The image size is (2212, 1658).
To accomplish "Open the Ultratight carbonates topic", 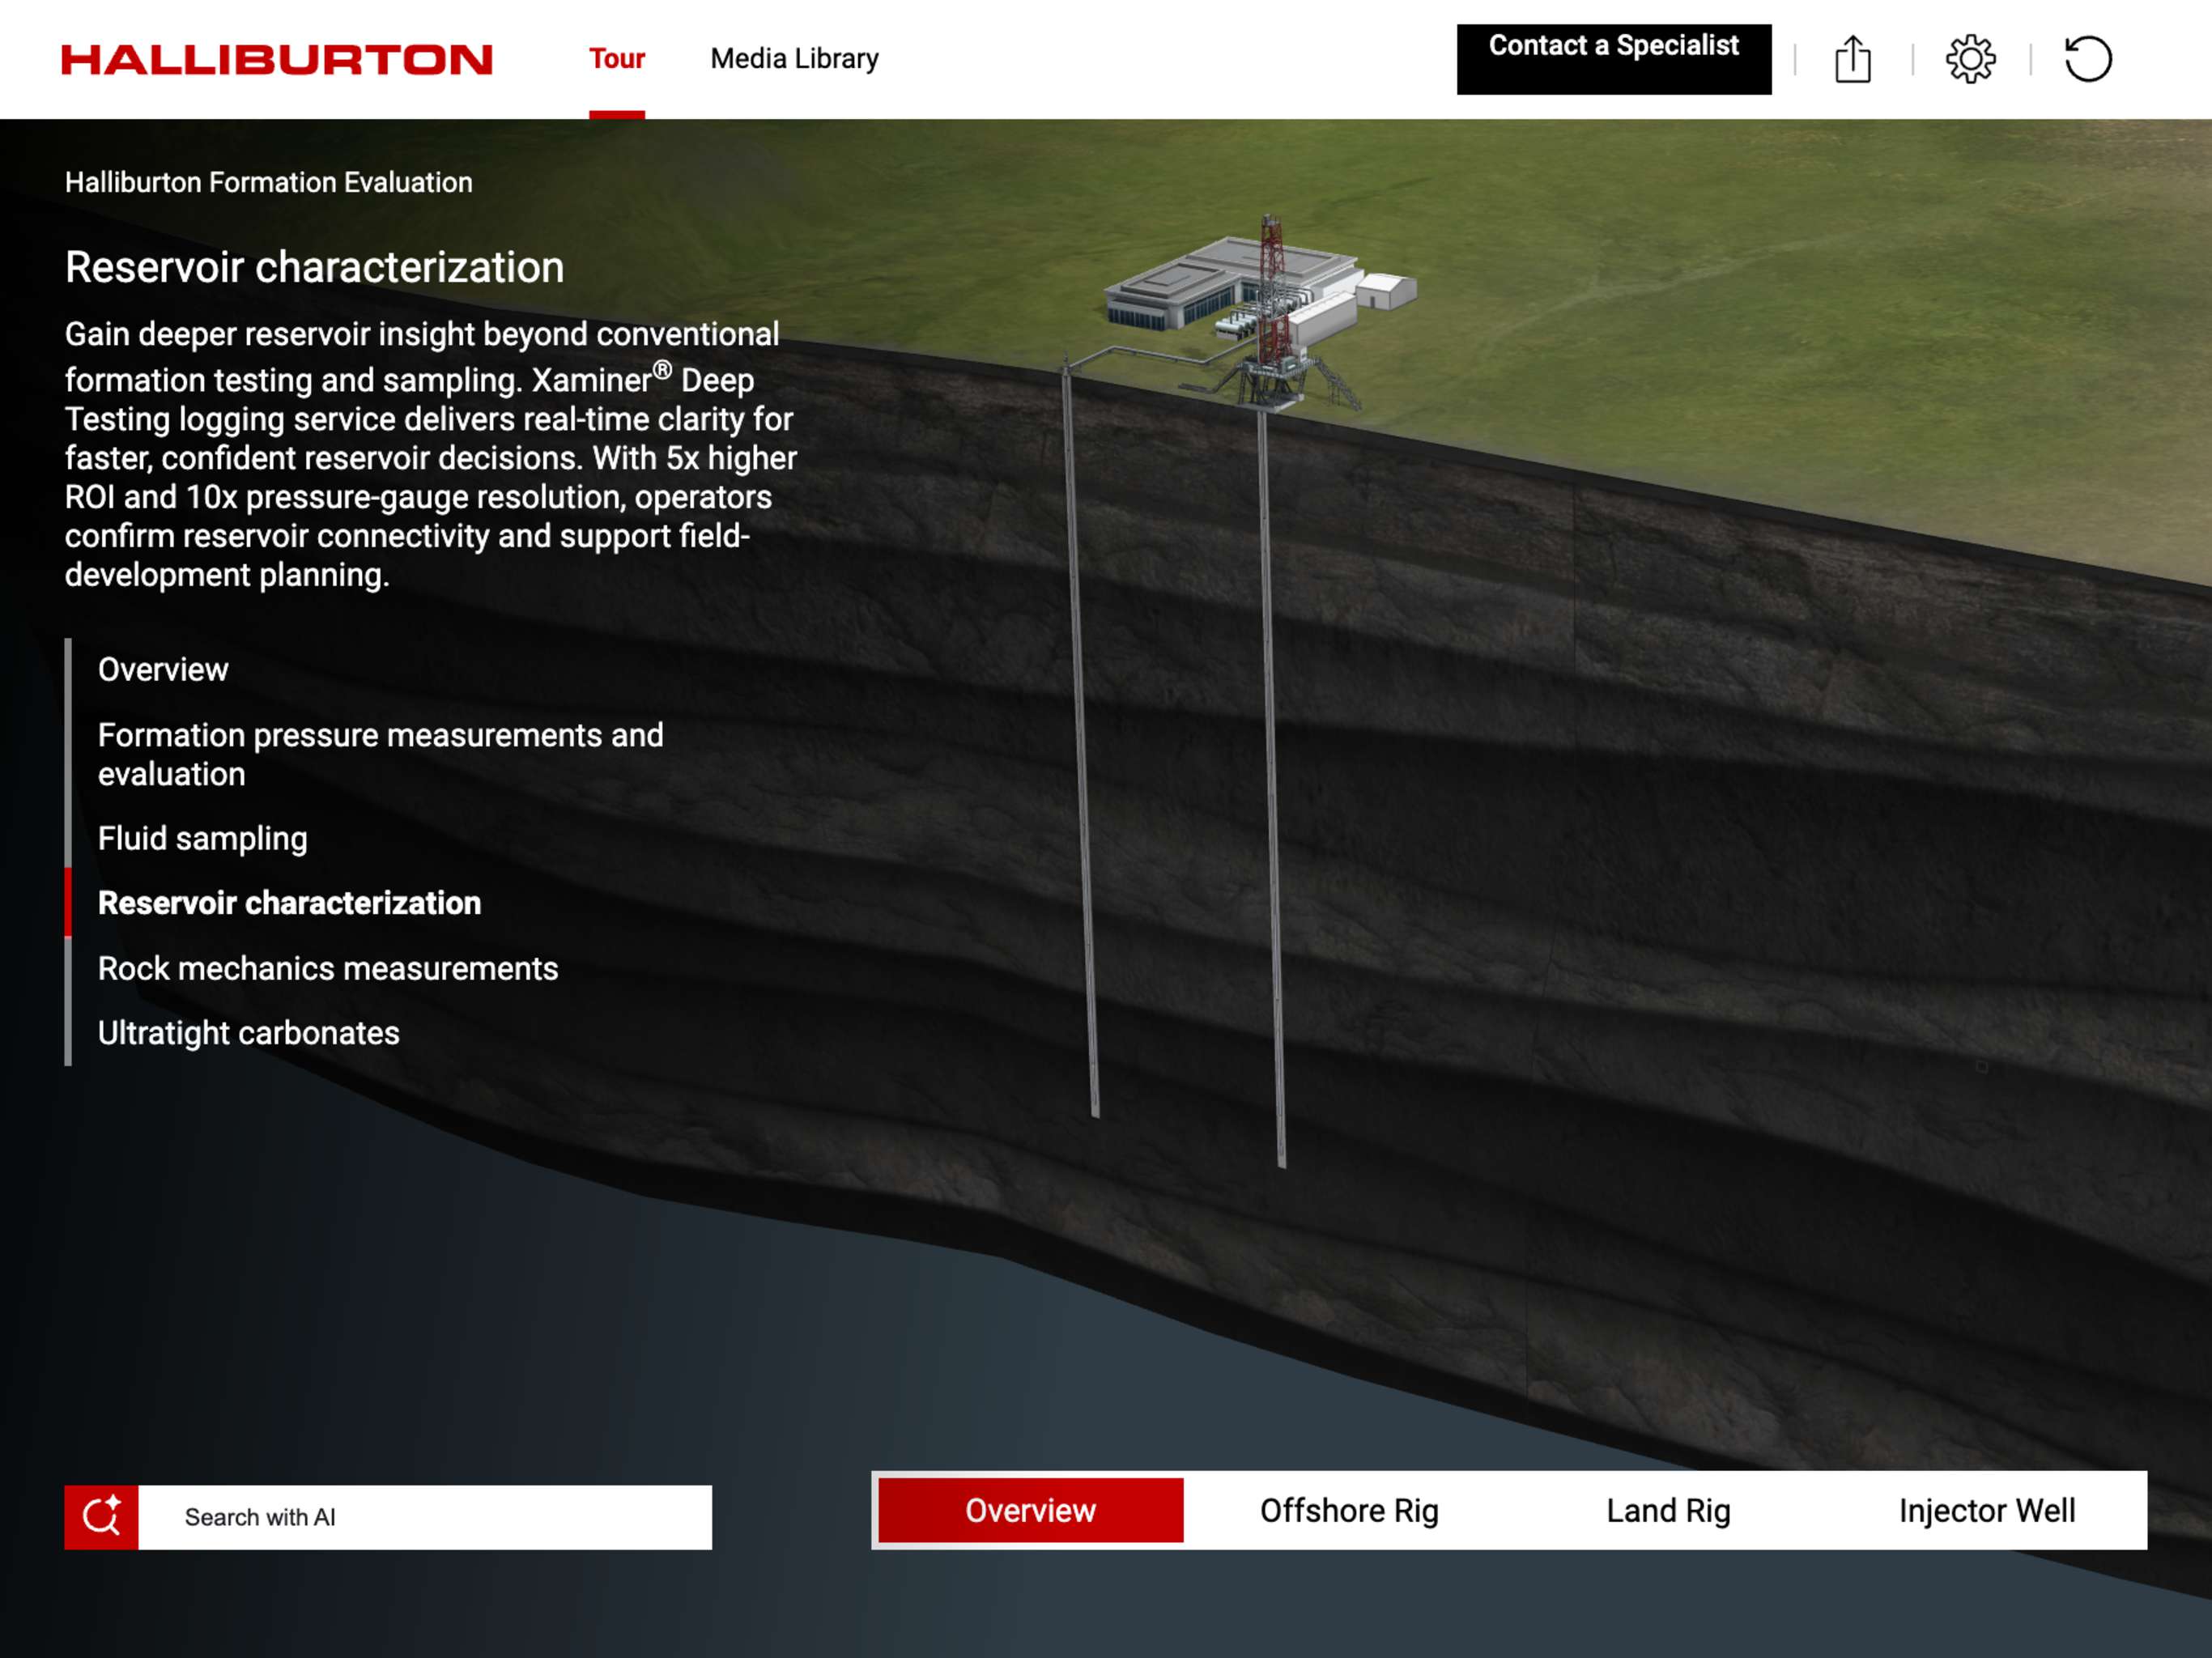I will pyautogui.click(x=249, y=1033).
